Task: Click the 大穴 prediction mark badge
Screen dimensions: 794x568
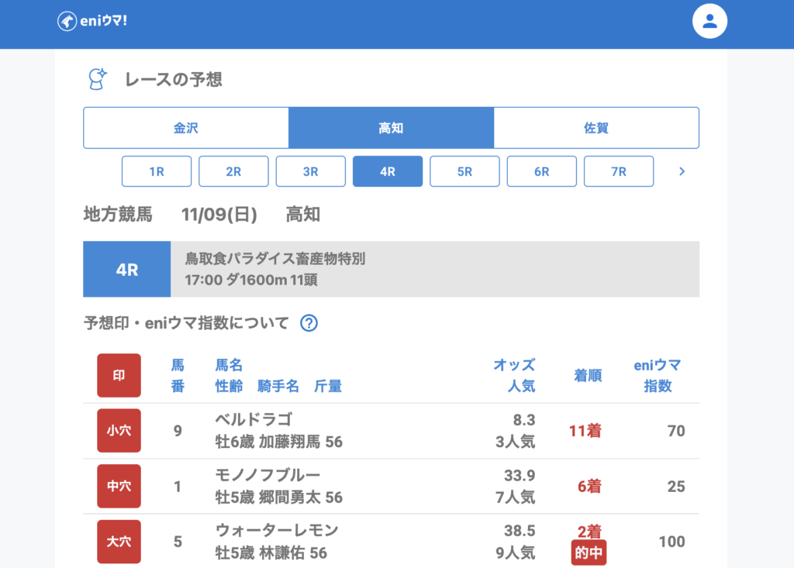Action: point(119,542)
